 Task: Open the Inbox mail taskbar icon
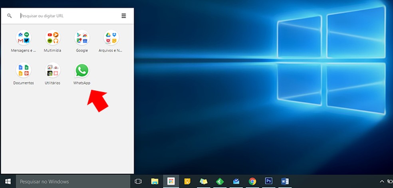click(236, 182)
